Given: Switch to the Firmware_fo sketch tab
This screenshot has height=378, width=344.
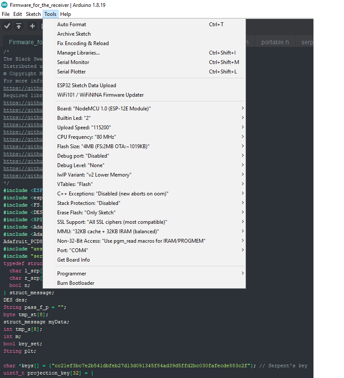Looking at the screenshot, I should pyautogui.click(x=23, y=42).
